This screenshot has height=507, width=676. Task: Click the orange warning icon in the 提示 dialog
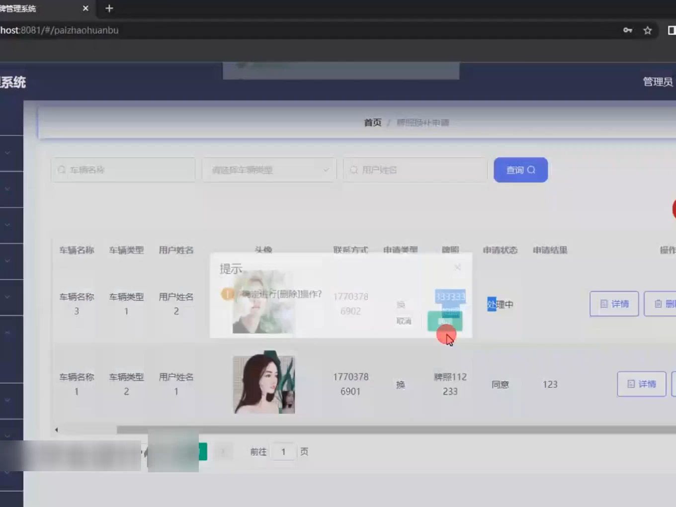(228, 294)
